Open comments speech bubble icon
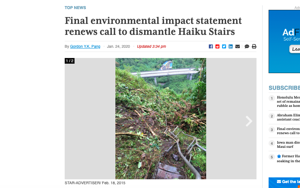300x188 pixels. pos(247,46)
